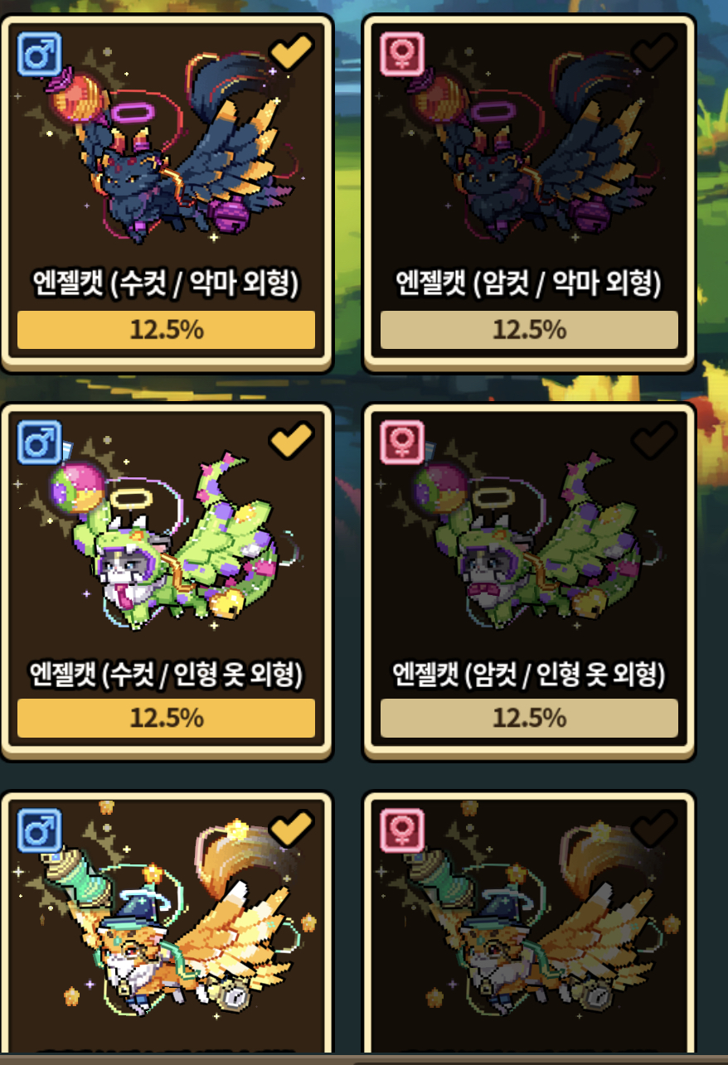Toggle the checkmark on female orange wizard cat card
728x1065 pixels.
tap(654, 829)
